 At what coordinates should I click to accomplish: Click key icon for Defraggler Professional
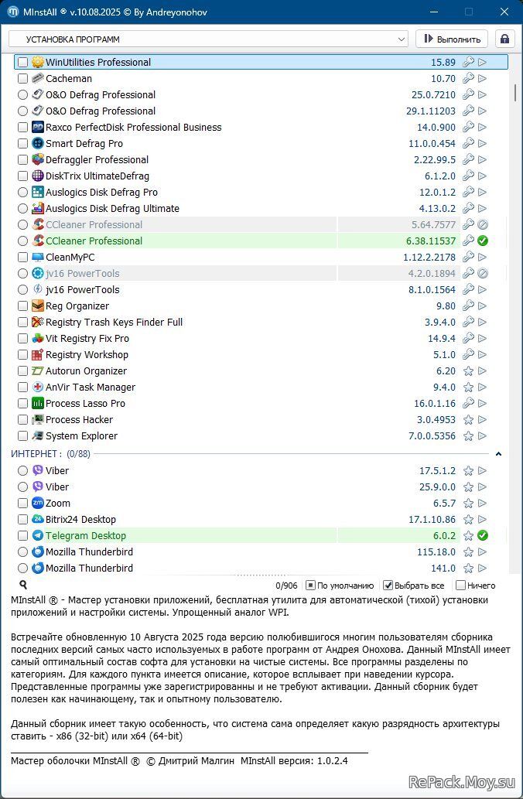click(x=468, y=160)
